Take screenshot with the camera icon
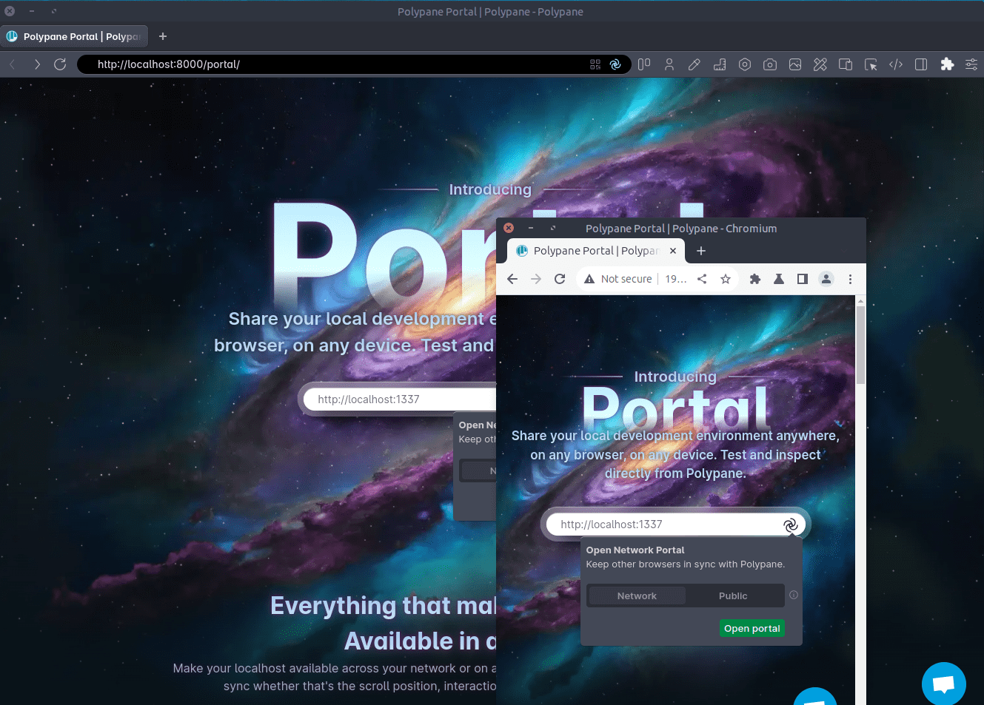984x705 pixels. click(770, 64)
